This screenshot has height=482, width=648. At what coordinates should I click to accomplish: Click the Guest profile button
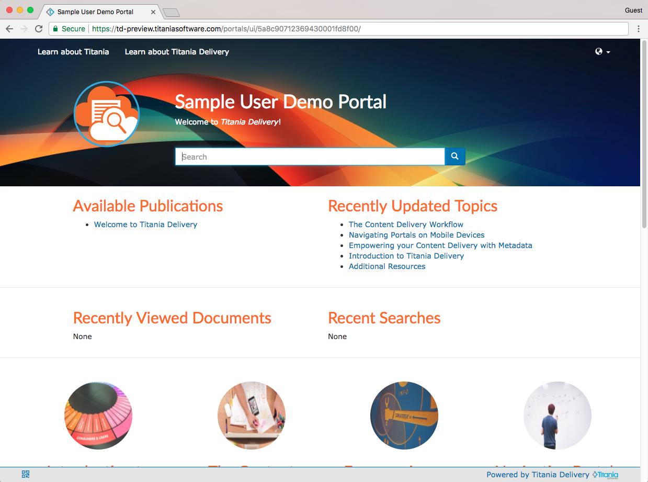(x=633, y=10)
